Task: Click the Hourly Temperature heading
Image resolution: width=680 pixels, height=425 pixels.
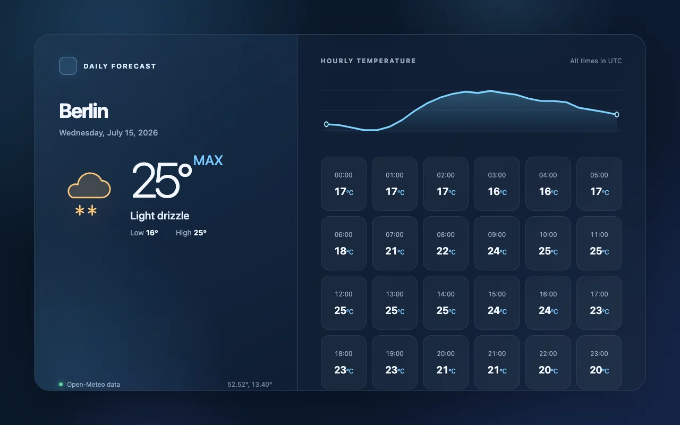Action: (x=368, y=61)
